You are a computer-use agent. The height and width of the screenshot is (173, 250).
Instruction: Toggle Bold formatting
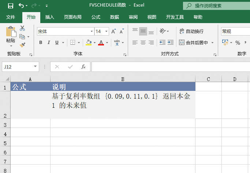pos(41,43)
